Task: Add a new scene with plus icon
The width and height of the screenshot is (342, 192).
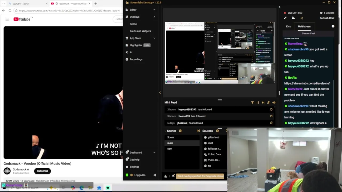Action: click(180, 131)
